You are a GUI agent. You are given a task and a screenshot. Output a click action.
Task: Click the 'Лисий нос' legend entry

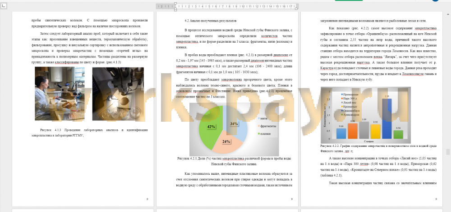tap(349, 102)
